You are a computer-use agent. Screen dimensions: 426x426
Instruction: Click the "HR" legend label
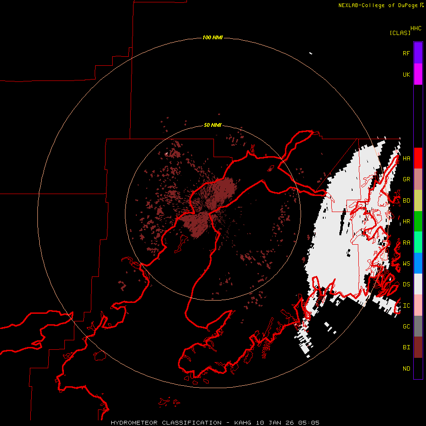pyautogui.click(x=406, y=222)
